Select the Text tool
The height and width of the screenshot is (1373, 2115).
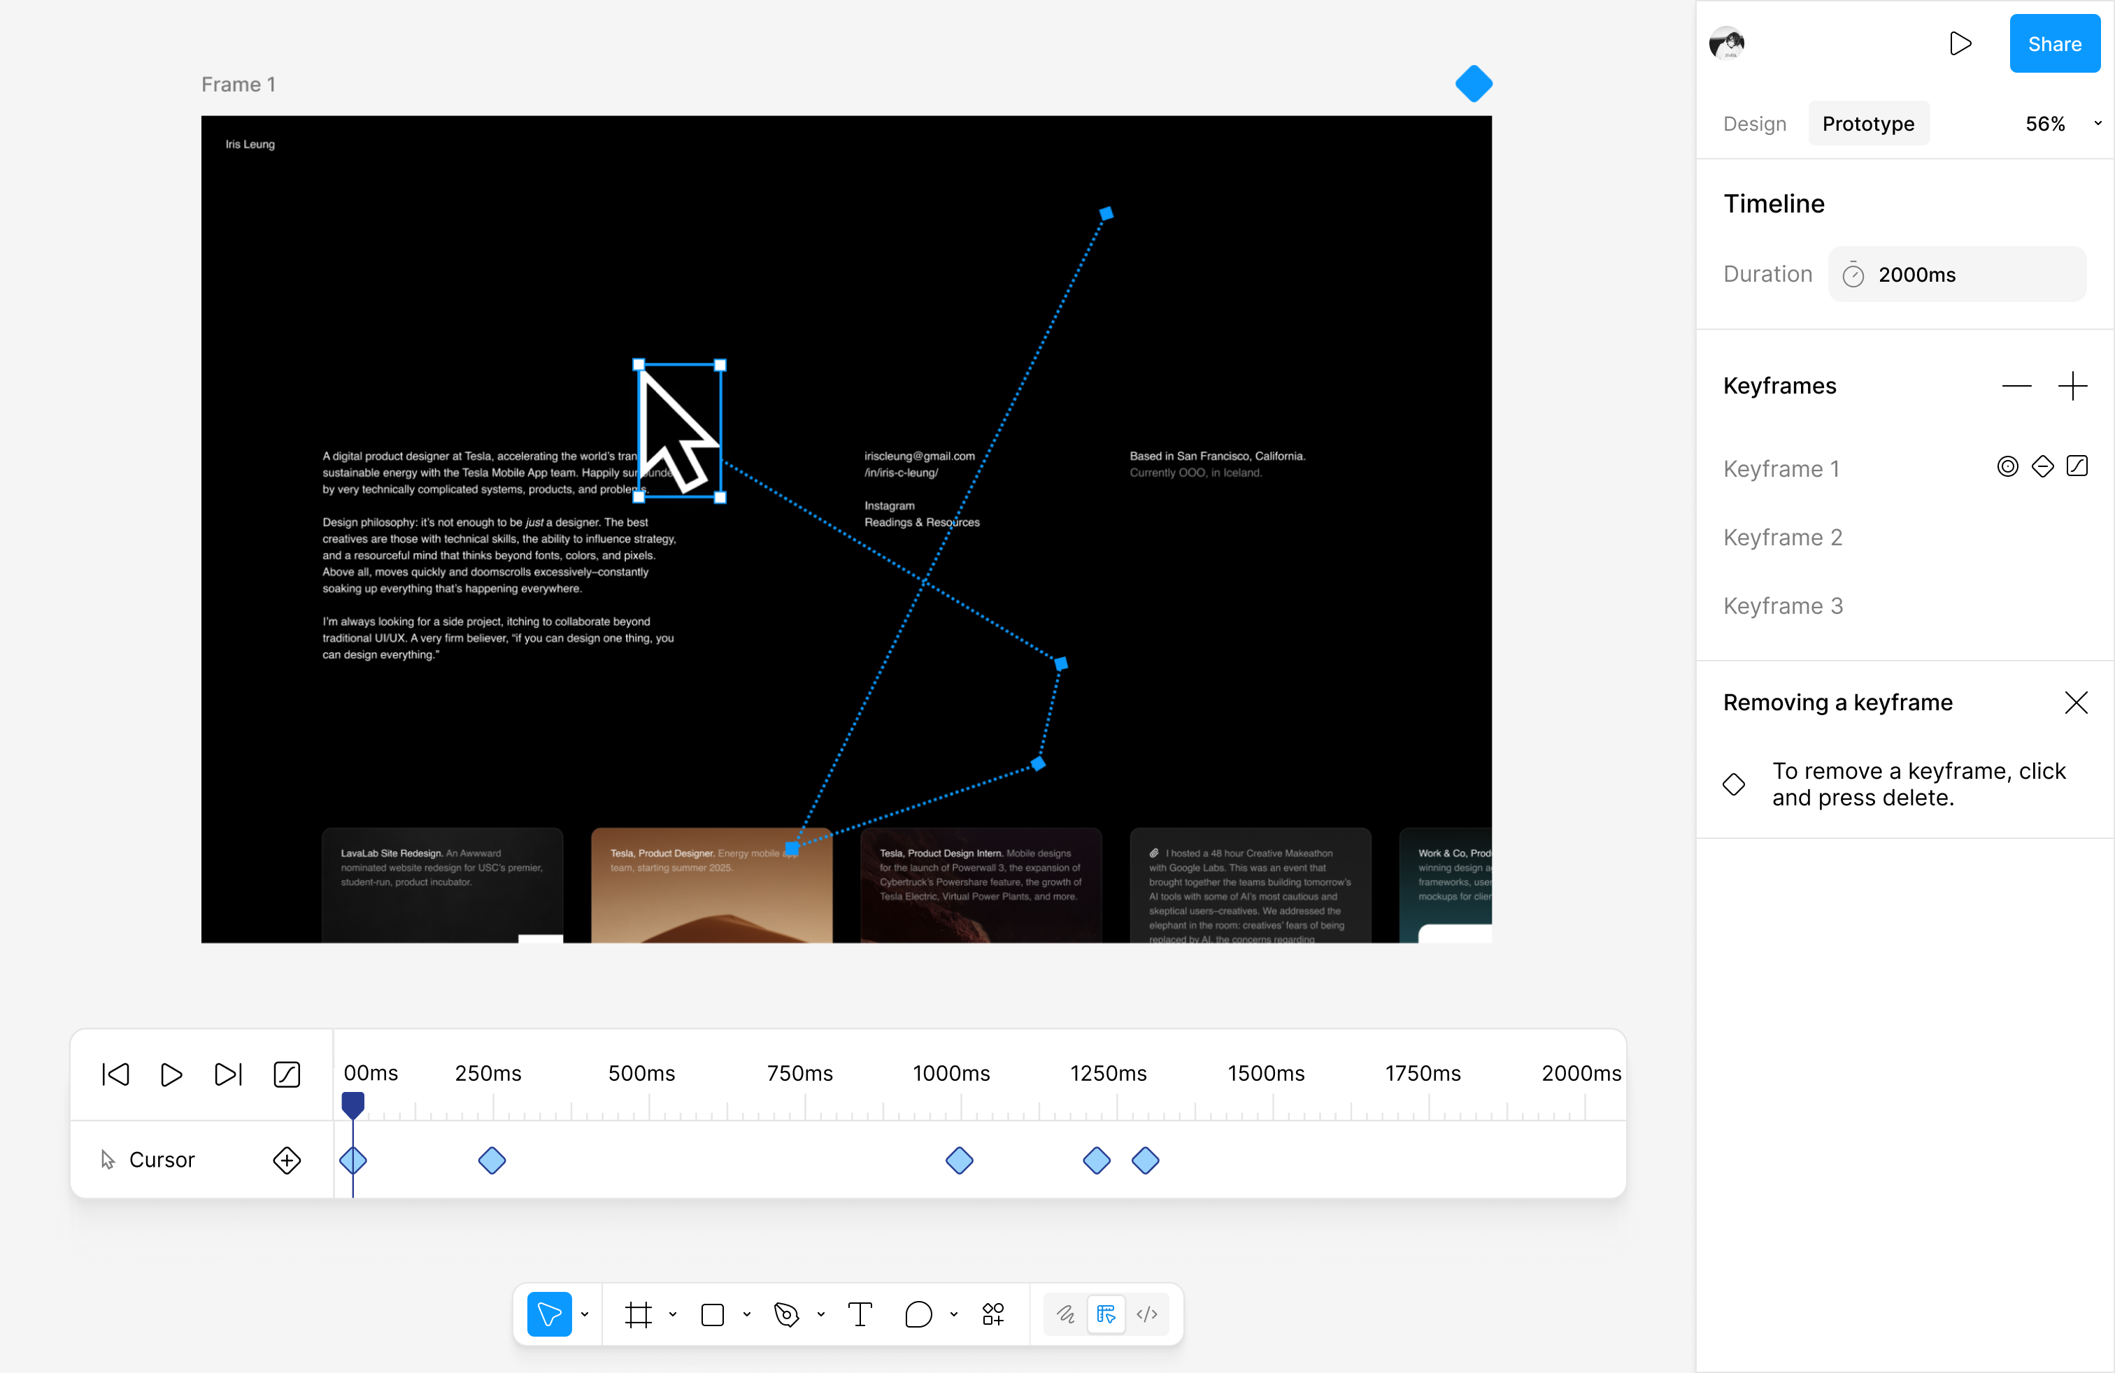(860, 1314)
